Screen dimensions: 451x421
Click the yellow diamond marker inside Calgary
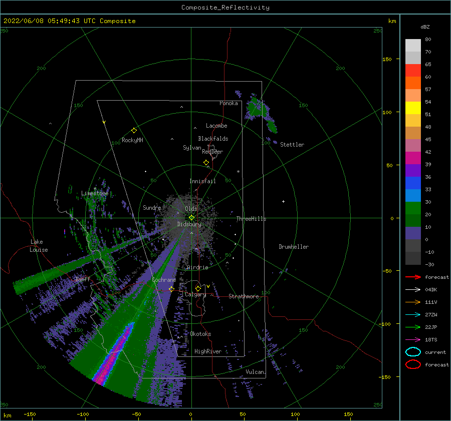click(x=198, y=288)
